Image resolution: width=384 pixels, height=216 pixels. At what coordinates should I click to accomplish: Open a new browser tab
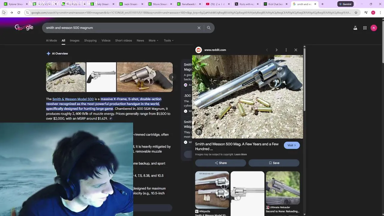322,4
